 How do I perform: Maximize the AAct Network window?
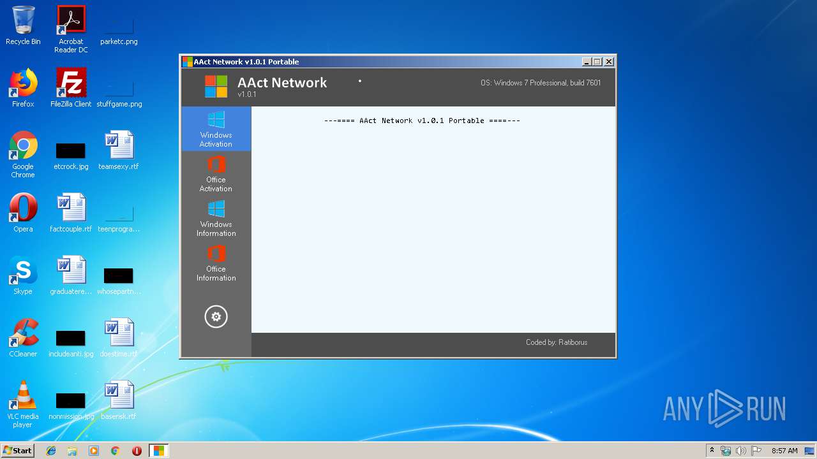tap(597, 62)
